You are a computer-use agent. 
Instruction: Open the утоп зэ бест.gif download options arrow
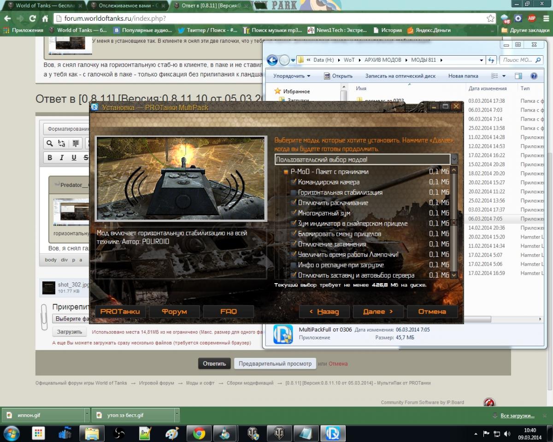pyautogui.click(x=176, y=415)
